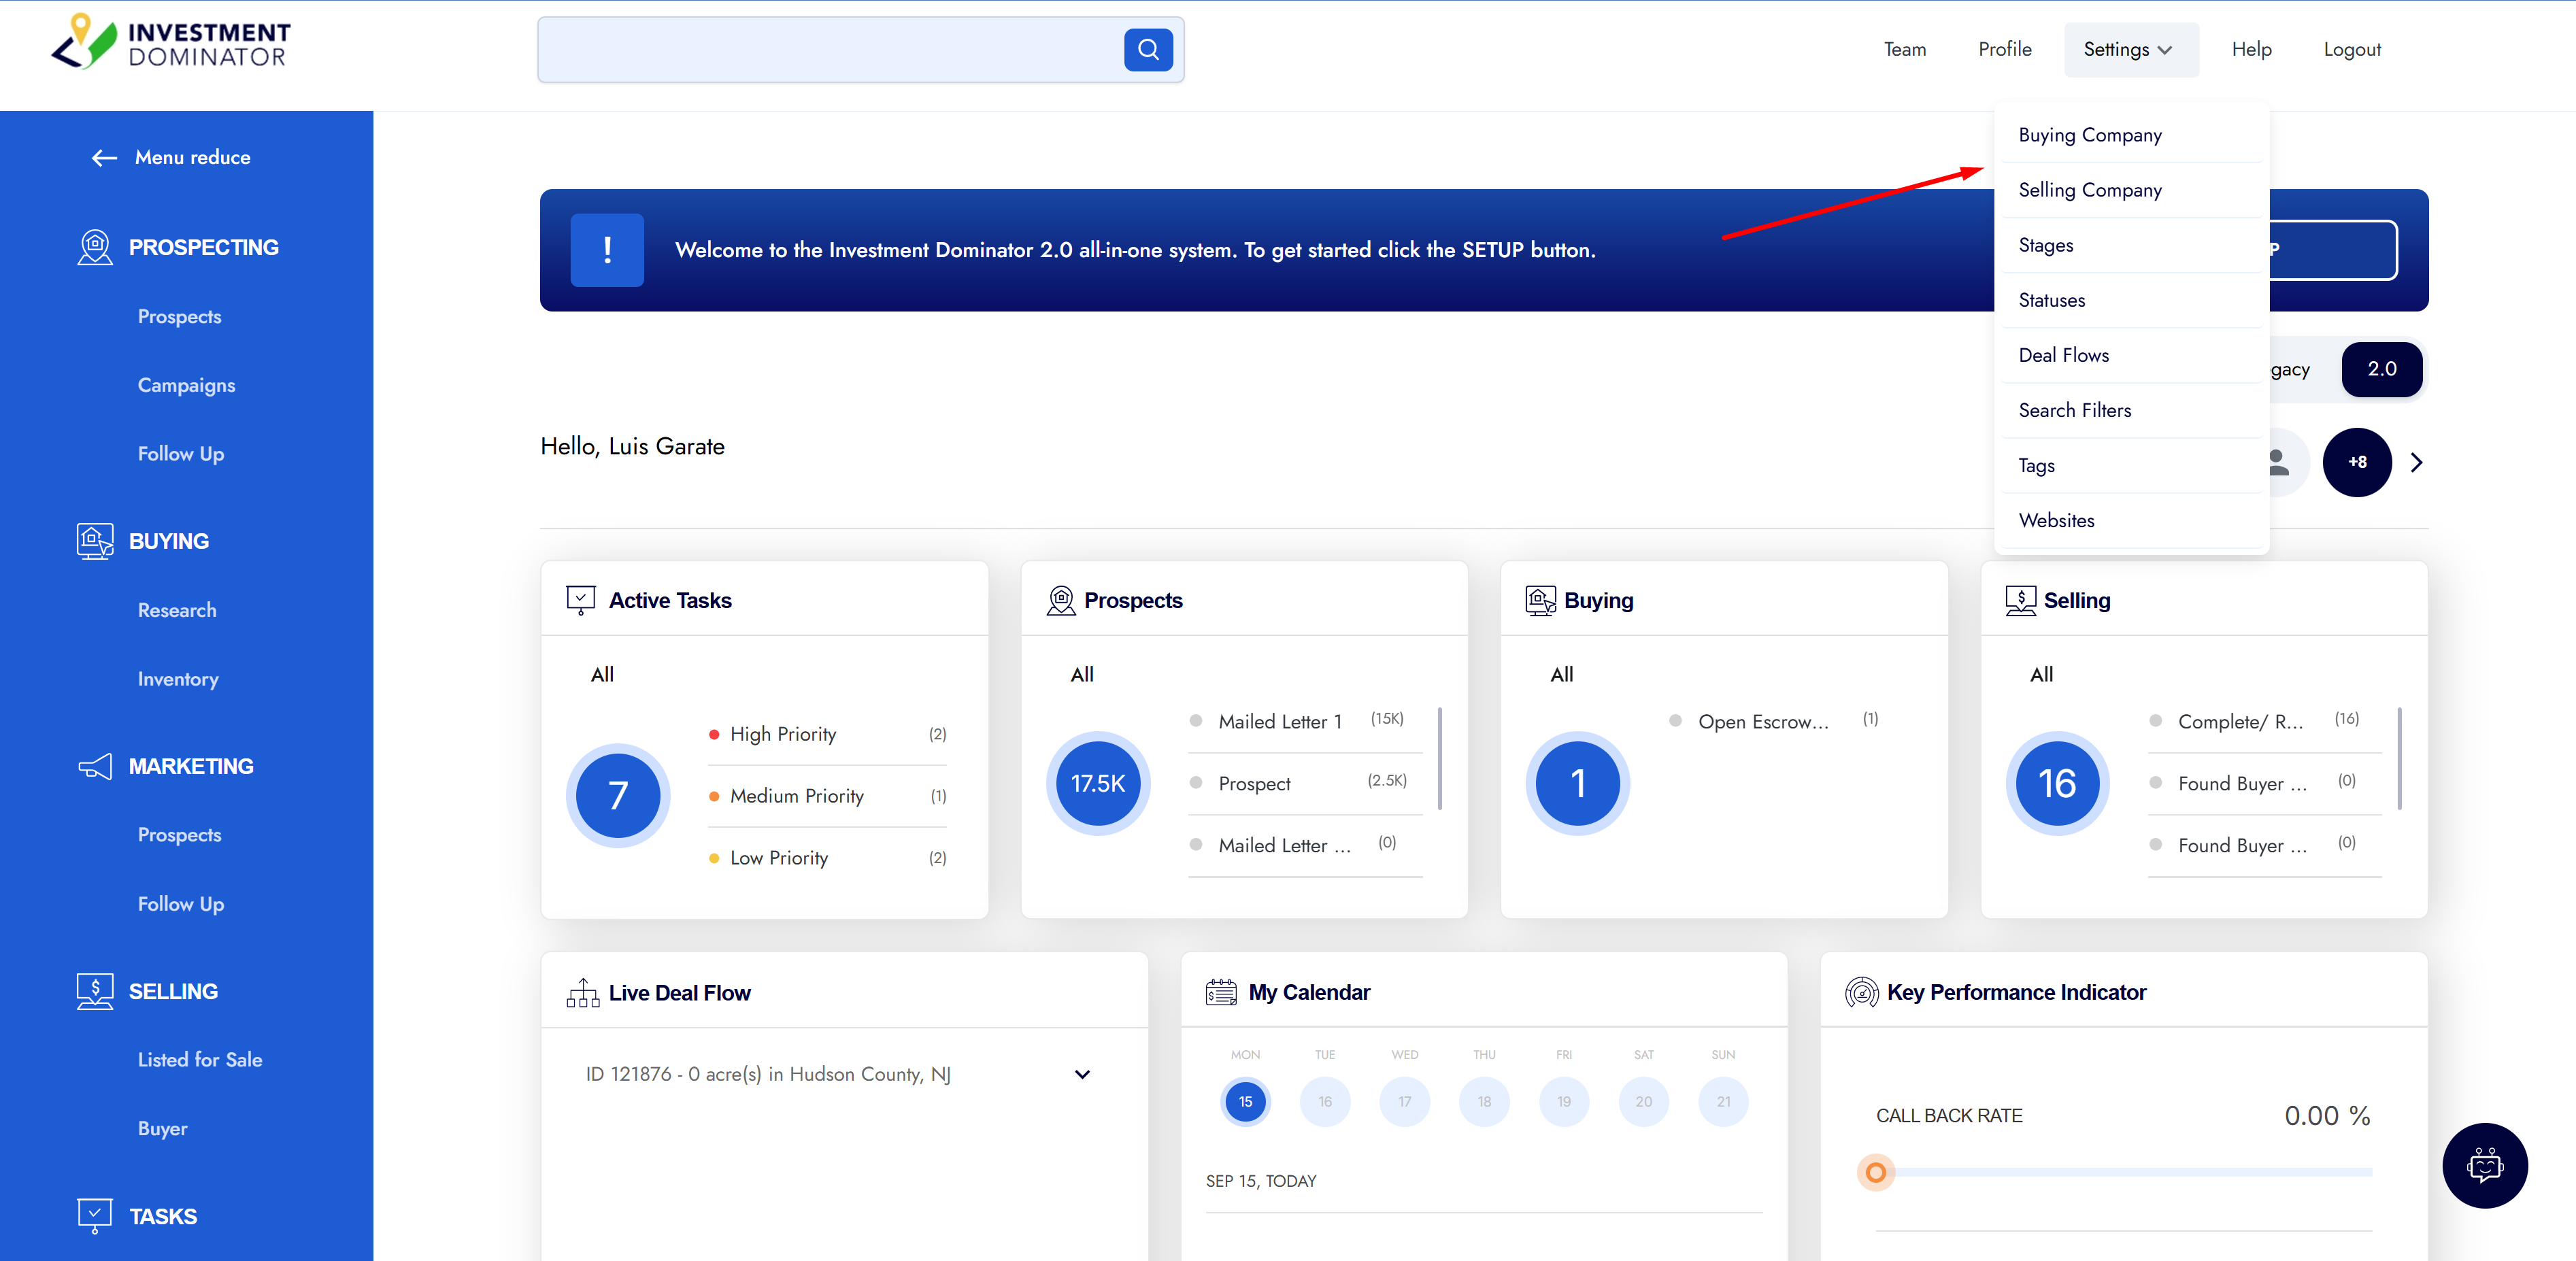Image resolution: width=2576 pixels, height=1261 pixels.
Task: Select calendar day 16
Action: [1325, 1101]
